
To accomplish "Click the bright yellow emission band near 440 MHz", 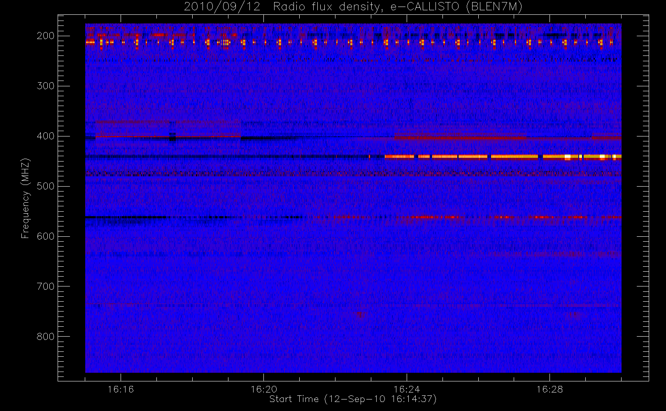I will (x=503, y=157).
